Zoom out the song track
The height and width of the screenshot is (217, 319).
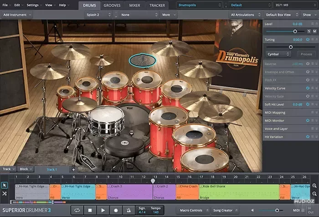(x=314, y=194)
